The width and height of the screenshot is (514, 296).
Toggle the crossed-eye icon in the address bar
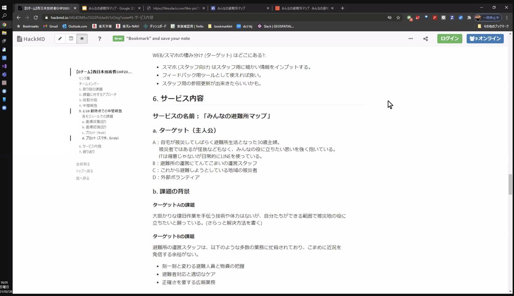click(389, 18)
